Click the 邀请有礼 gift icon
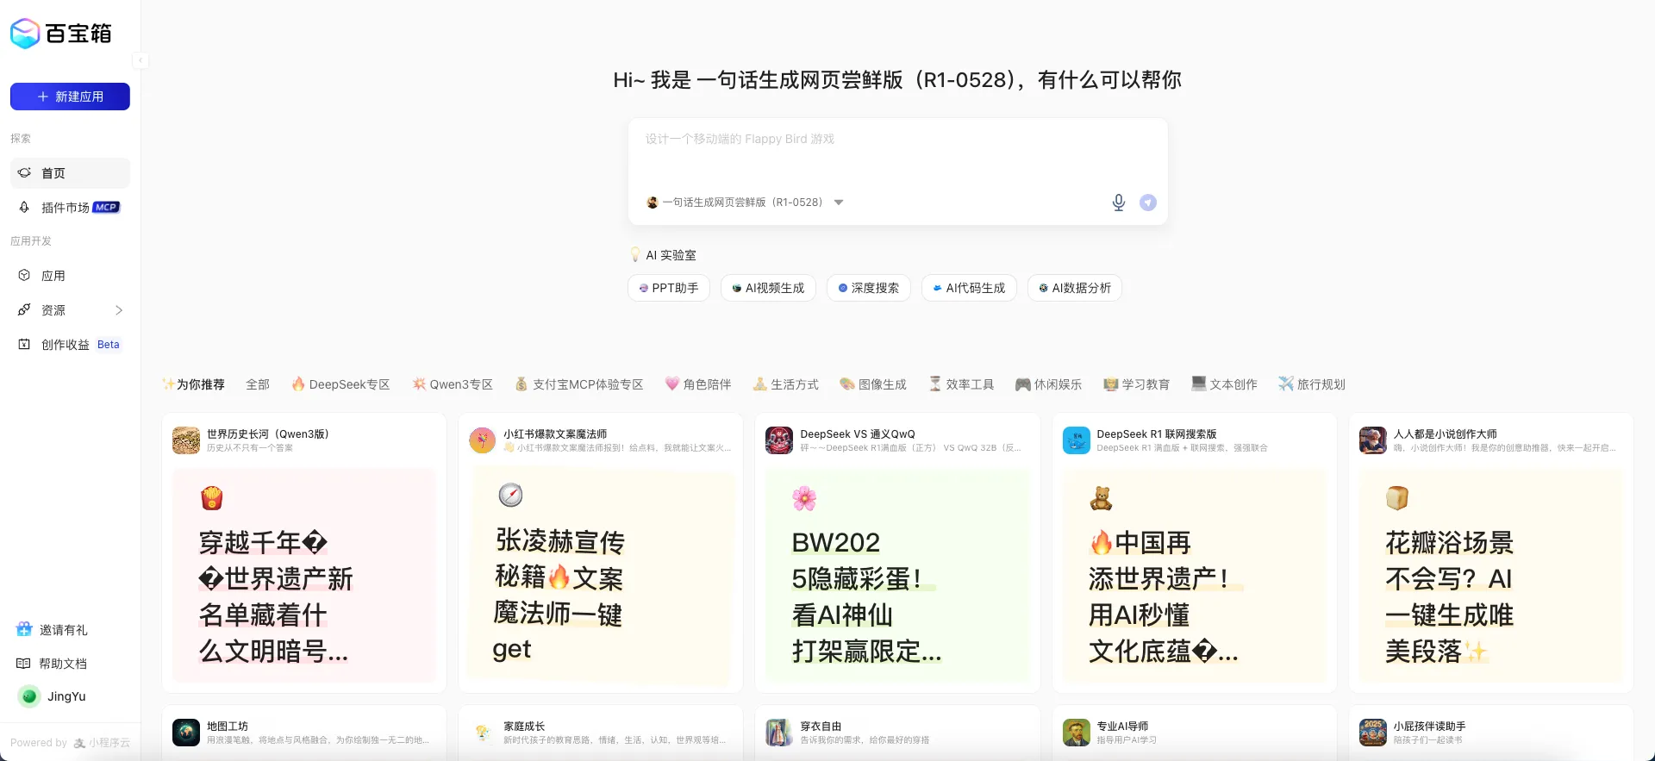This screenshot has height=761, width=1655. pos(24,630)
